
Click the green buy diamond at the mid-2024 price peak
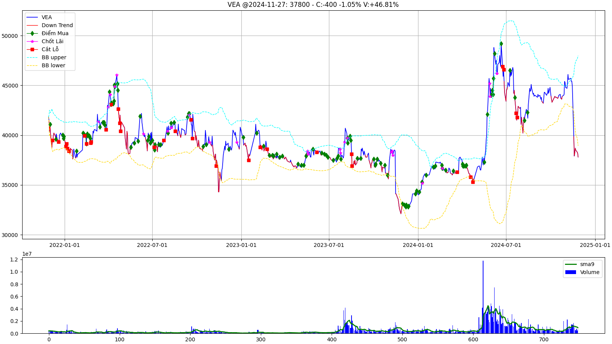pos(501,44)
